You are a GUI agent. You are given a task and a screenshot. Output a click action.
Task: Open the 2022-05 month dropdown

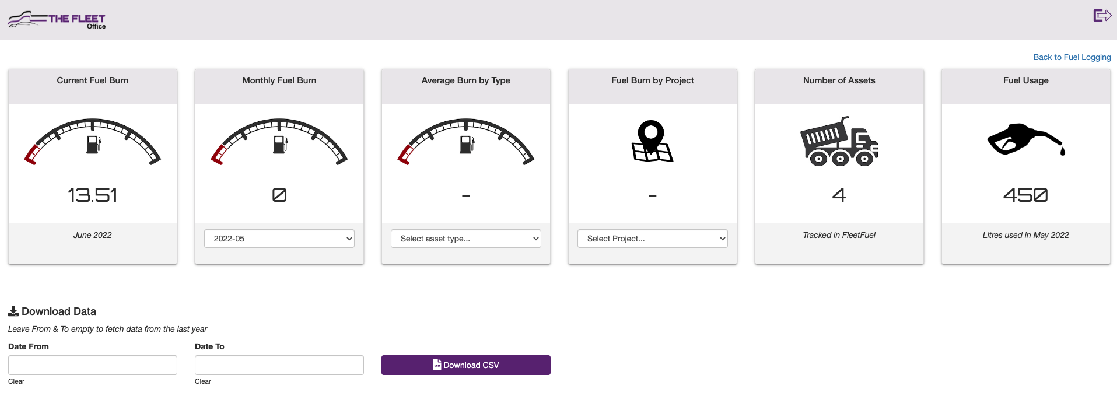click(279, 239)
